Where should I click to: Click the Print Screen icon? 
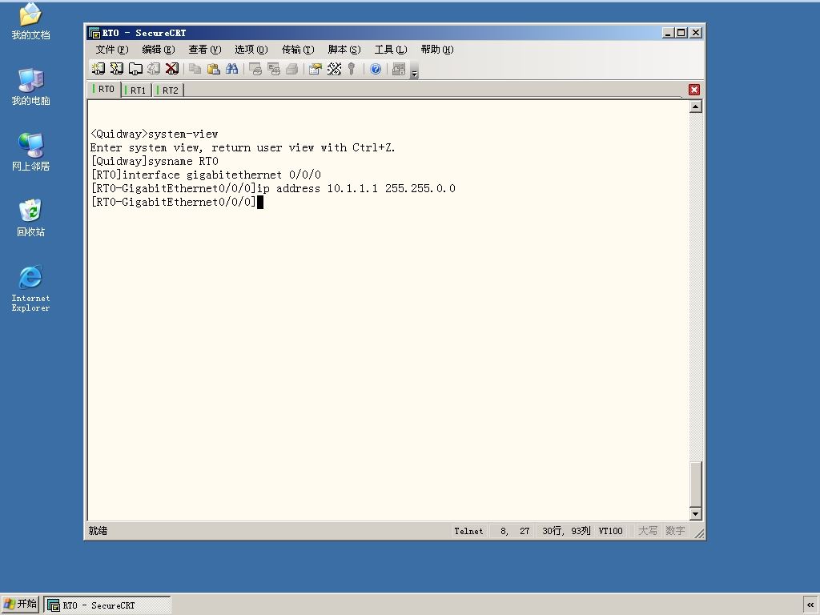(x=255, y=69)
